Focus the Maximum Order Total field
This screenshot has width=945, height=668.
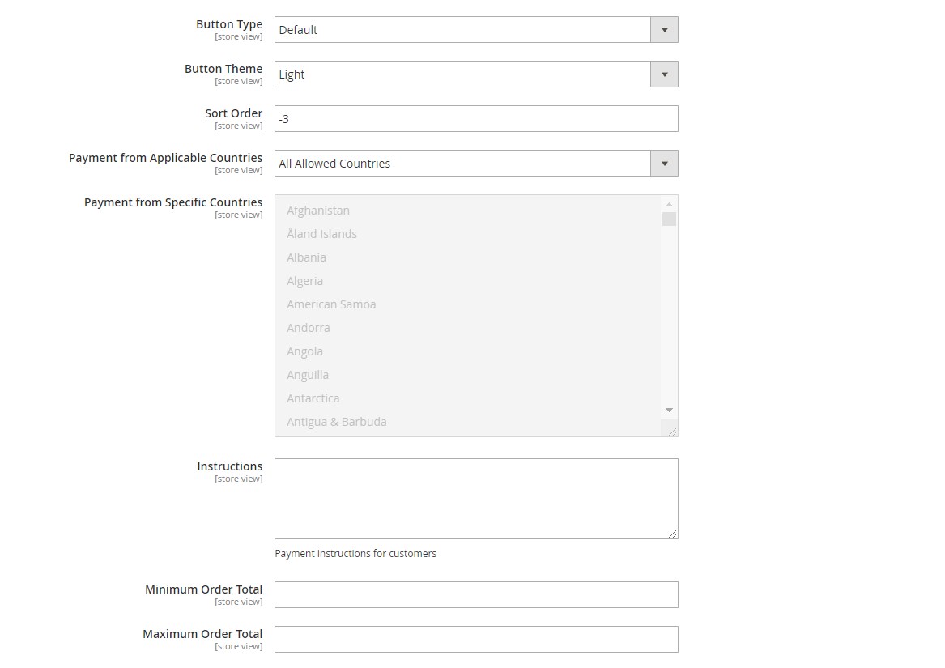click(x=475, y=639)
